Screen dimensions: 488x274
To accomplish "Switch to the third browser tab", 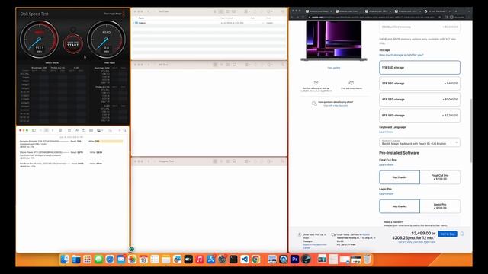I will pos(377,11).
